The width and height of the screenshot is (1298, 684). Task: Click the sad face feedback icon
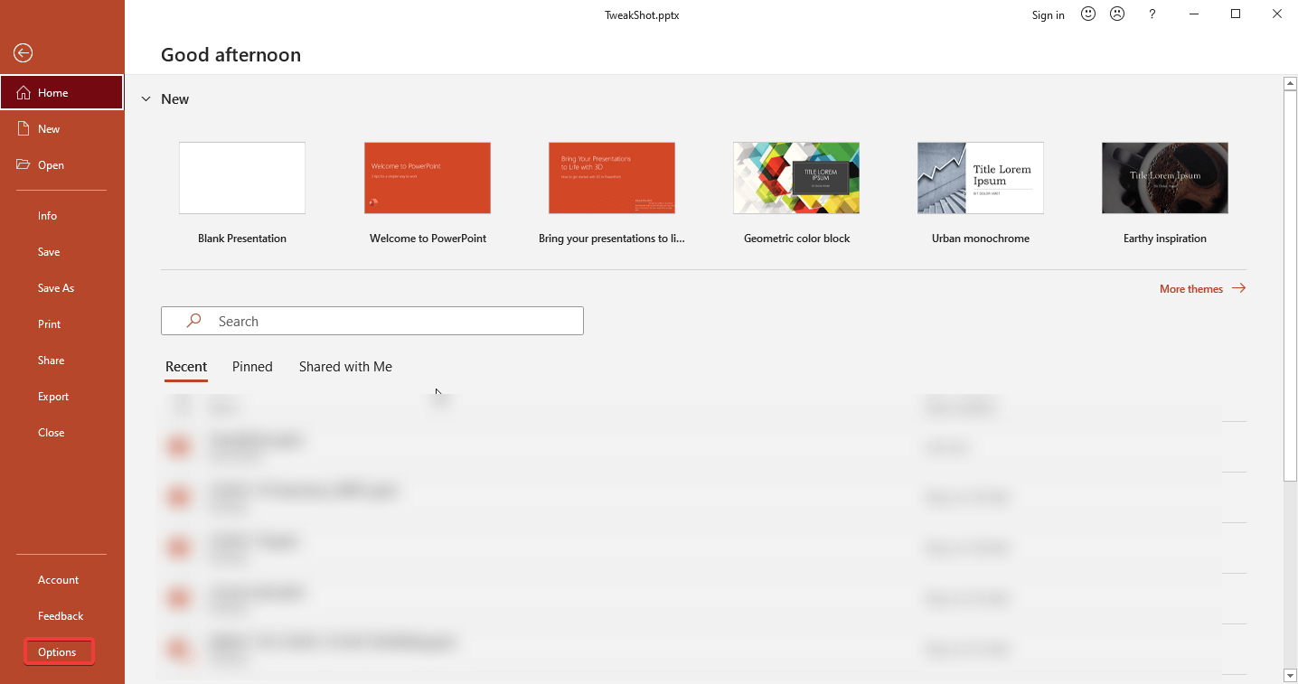[x=1117, y=14]
